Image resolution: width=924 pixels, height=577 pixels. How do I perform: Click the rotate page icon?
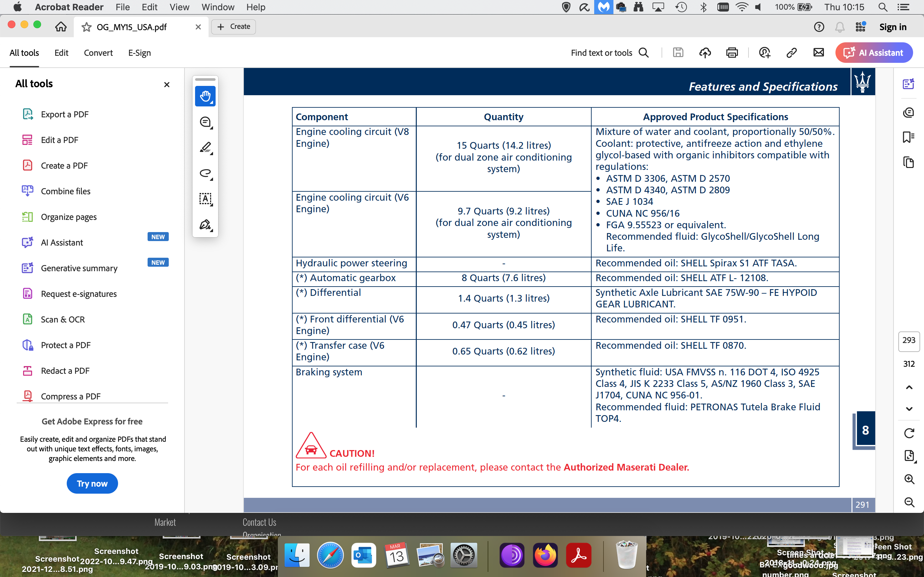click(x=909, y=433)
